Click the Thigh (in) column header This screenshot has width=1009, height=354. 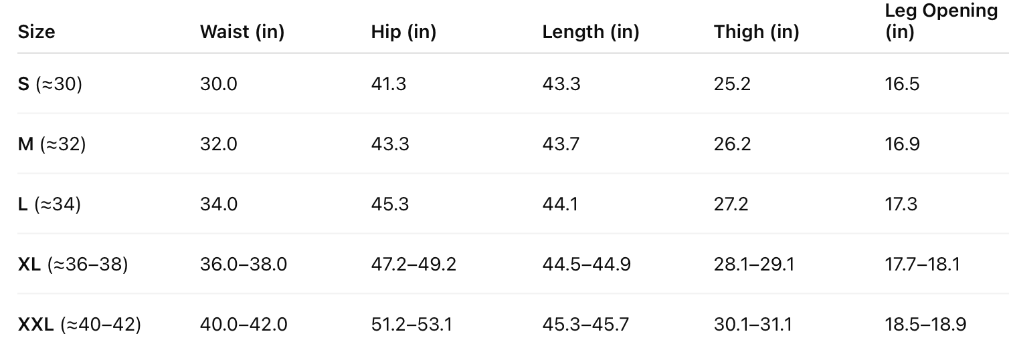(x=756, y=31)
